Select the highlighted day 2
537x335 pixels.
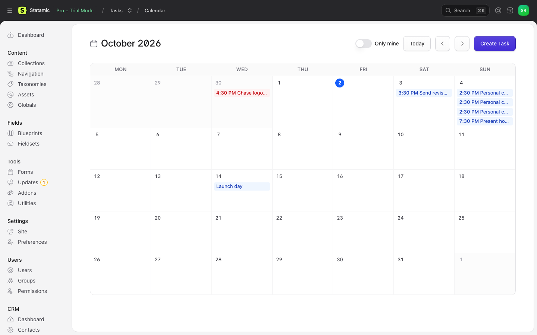point(340,83)
